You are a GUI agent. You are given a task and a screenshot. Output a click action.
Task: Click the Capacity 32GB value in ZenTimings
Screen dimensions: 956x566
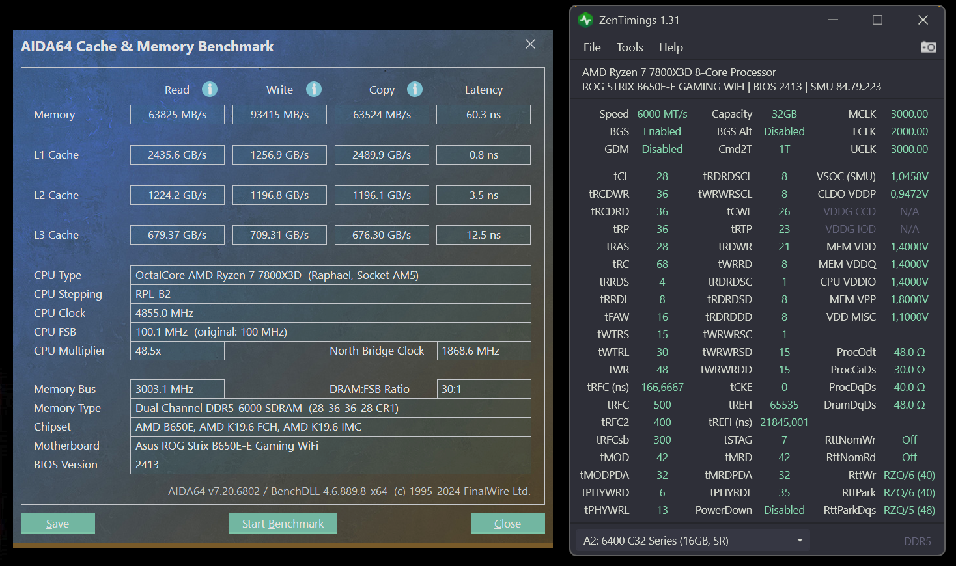click(784, 114)
